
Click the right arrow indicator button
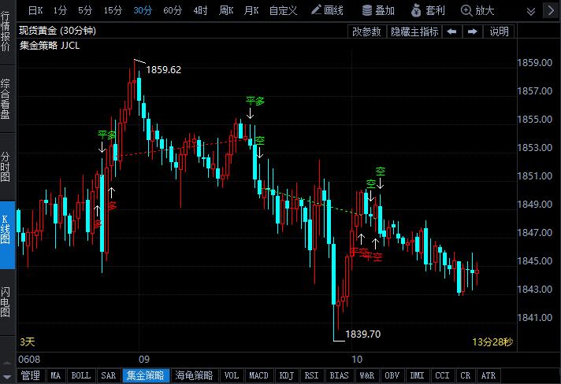coord(472,31)
